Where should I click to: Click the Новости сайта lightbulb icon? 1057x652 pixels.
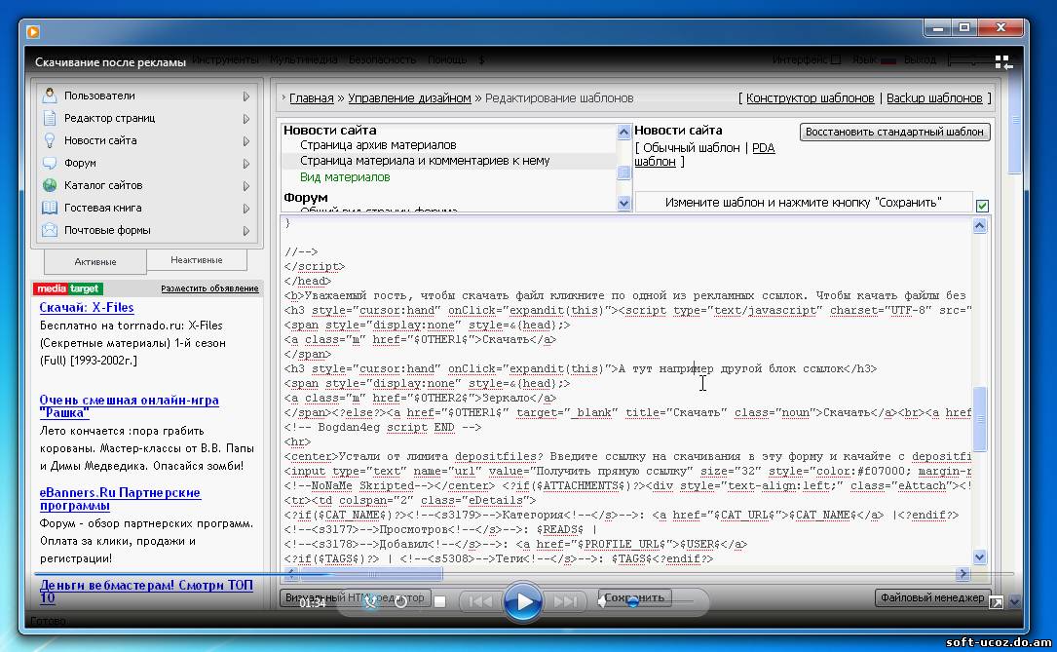[50, 140]
